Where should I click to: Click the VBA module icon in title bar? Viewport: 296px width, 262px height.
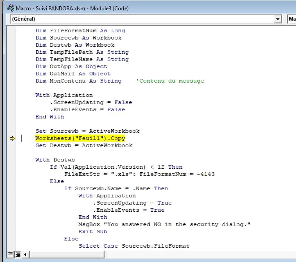click(9, 8)
